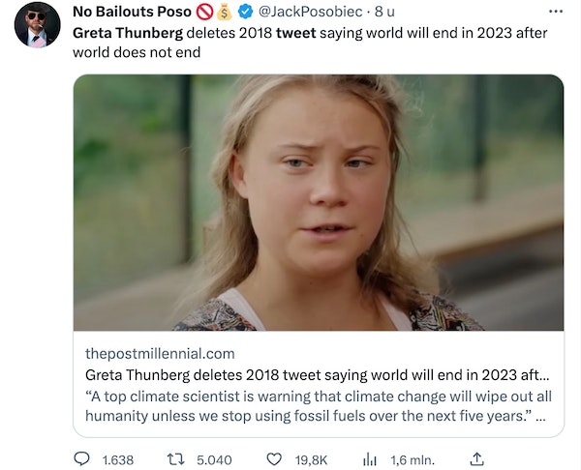This screenshot has height=470, width=581.
Task: Click the money bag emoji in name
Action: [x=225, y=13]
